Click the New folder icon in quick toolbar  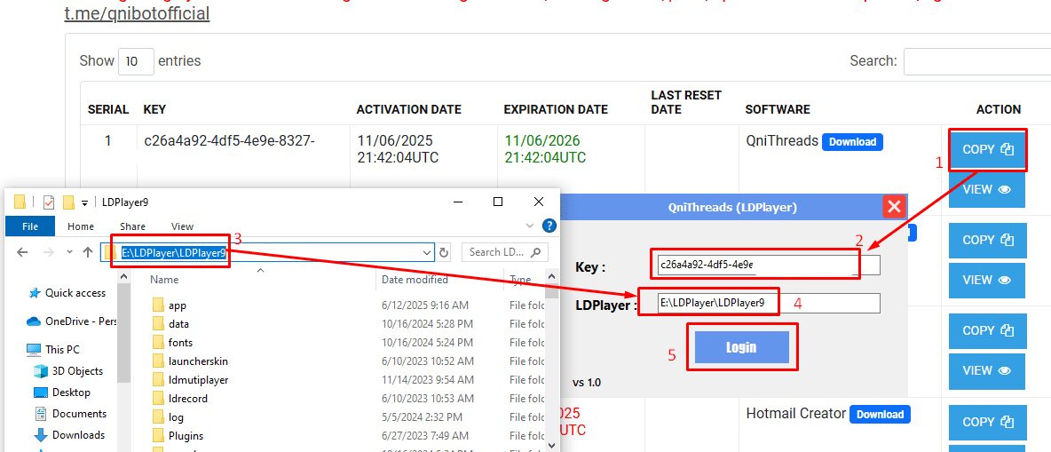click(67, 202)
